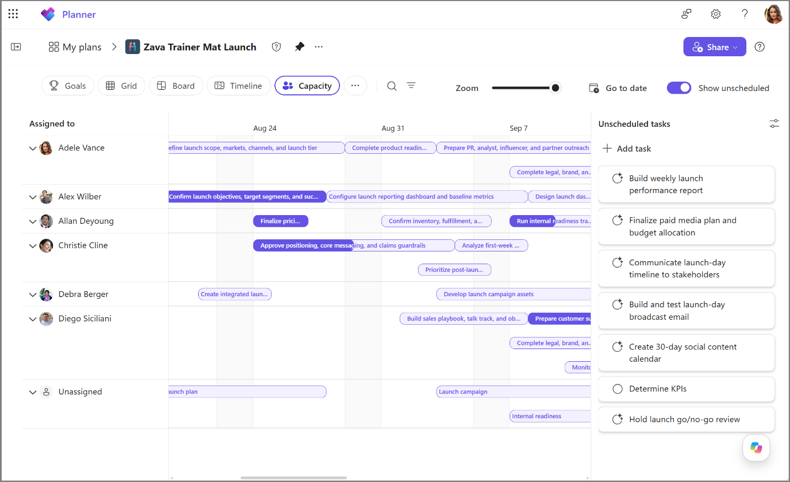Image resolution: width=790 pixels, height=482 pixels.
Task: Collapse Adele Vance row
Action: (33, 148)
